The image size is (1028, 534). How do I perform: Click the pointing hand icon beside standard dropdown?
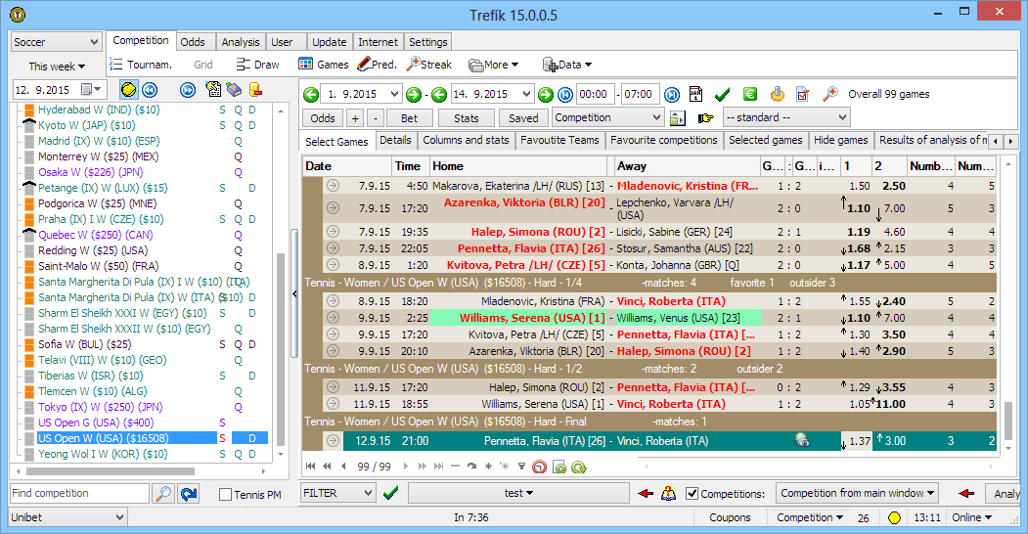click(706, 118)
